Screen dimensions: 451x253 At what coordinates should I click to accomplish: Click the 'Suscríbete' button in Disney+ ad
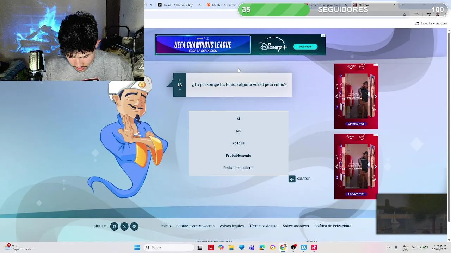(x=305, y=46)
